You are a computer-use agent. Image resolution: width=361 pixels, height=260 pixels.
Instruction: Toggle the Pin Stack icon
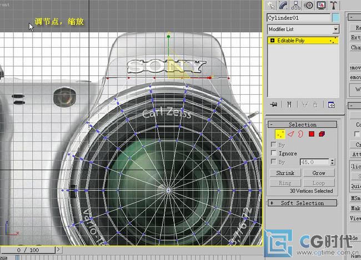(274, 105)
